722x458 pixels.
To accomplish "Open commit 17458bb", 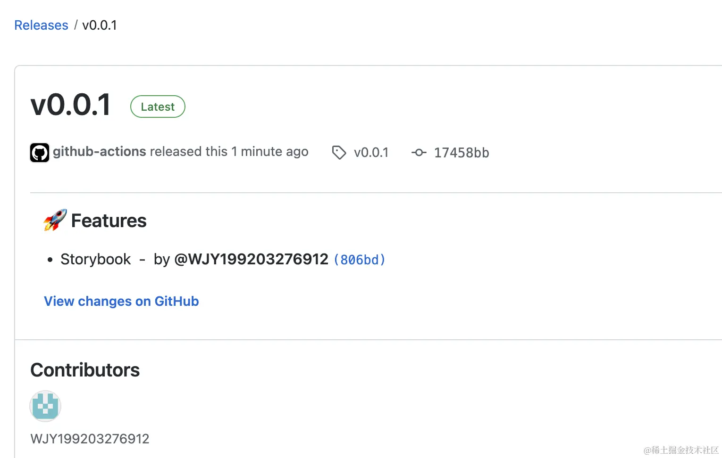I will (x=462, y=153).
